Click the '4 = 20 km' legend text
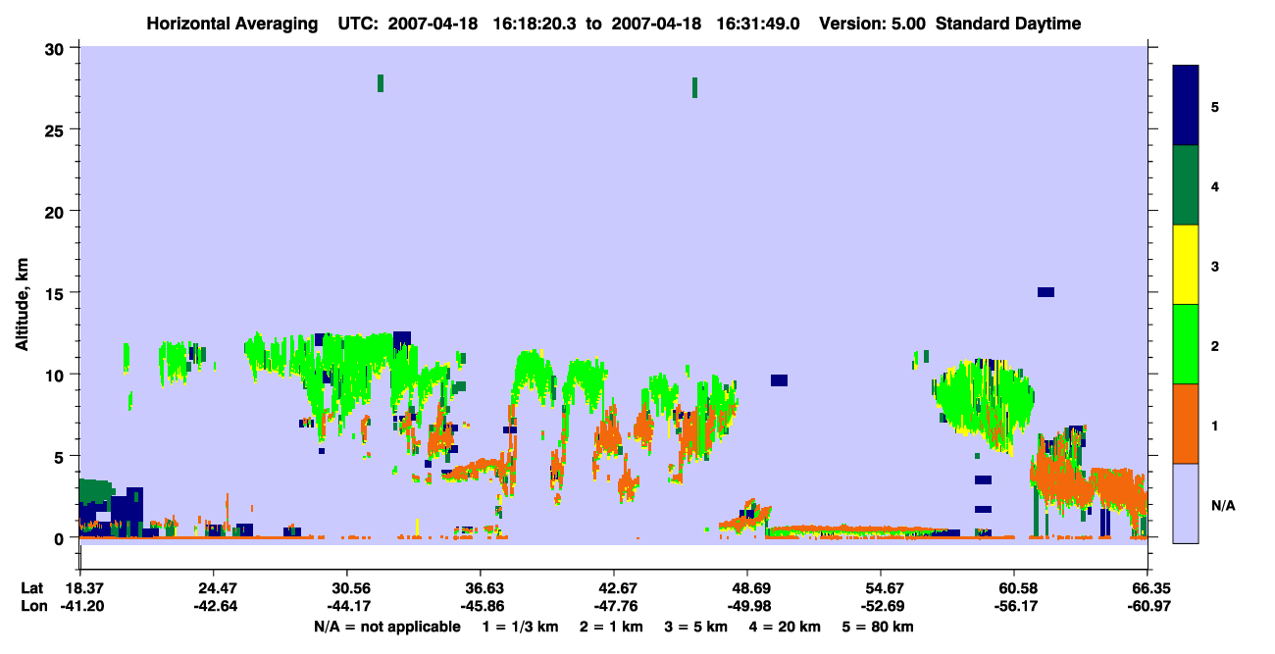This screenshot has width=1275, height=654. click(x=786, y=627)
